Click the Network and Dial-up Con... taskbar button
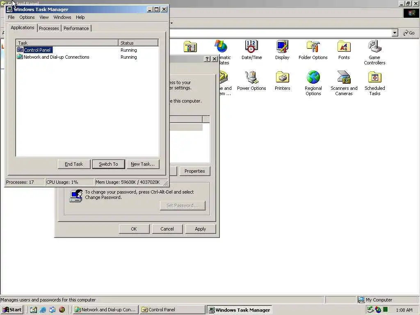Image resolution: width=420 pixels, height=315 pixels. 105,310
